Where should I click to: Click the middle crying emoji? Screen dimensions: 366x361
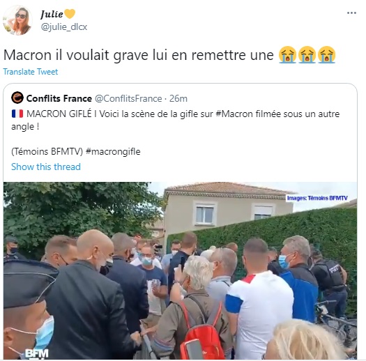(307, 54)
